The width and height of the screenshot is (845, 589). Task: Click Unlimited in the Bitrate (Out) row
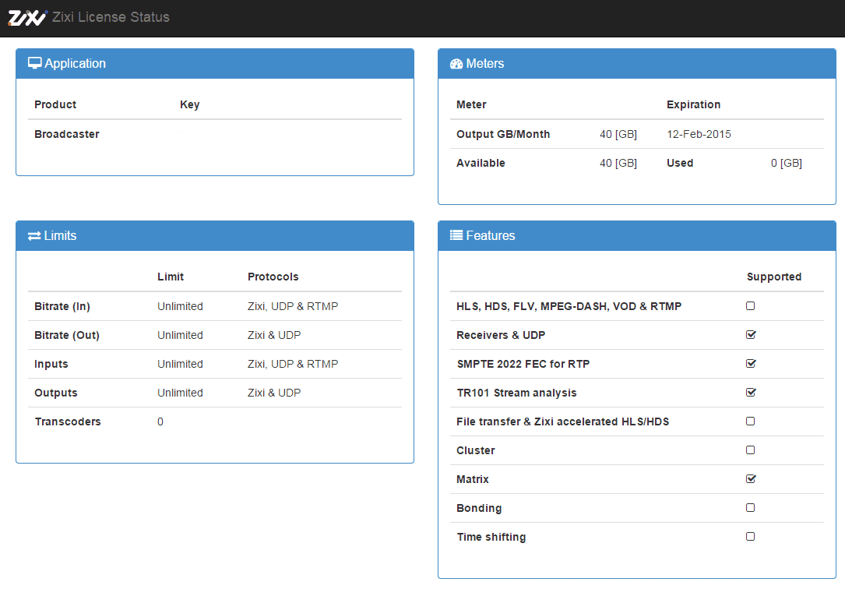pos(180,335)
